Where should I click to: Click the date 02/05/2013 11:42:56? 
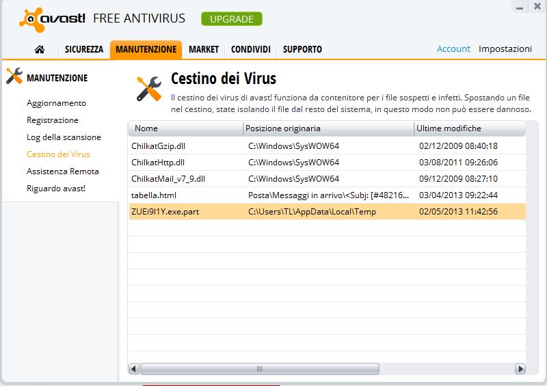click(458, 212)
